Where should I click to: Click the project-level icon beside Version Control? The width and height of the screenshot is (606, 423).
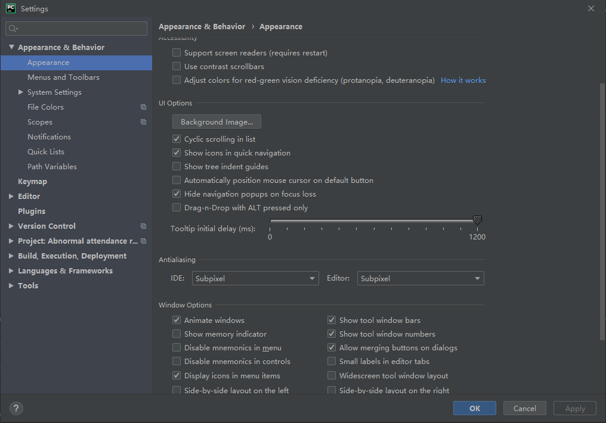[x=143, y=226]
